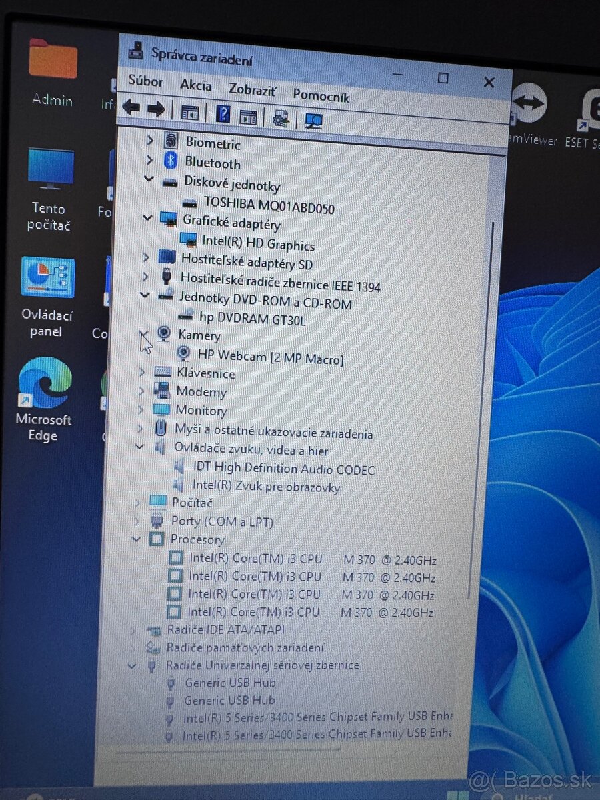Open the Súbor menu
The image size is (600, 800).
145,81
